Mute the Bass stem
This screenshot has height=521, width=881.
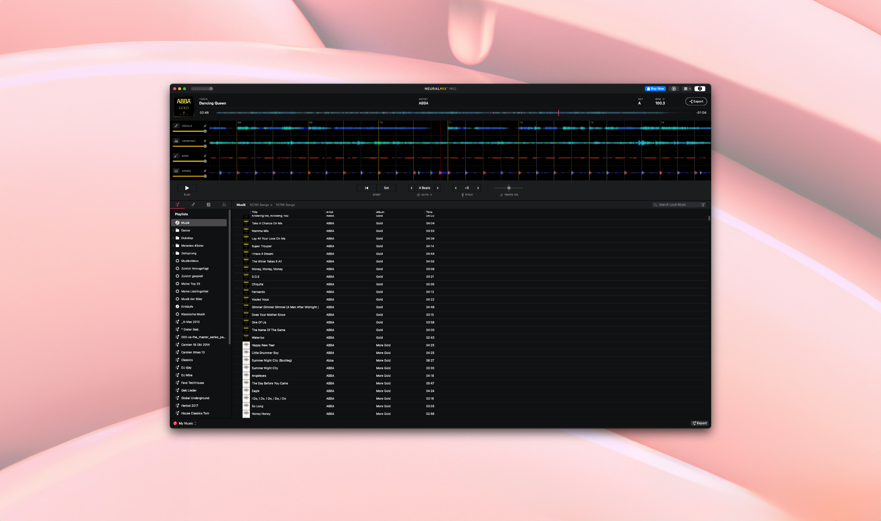tap(205, 156)
